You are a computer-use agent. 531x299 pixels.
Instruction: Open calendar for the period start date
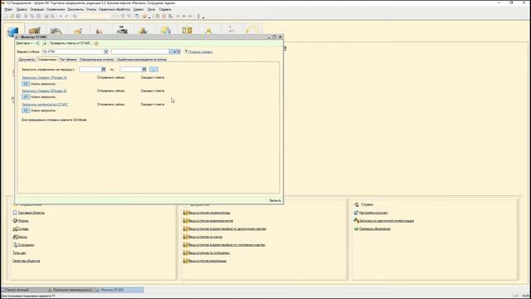pos(103,69)
